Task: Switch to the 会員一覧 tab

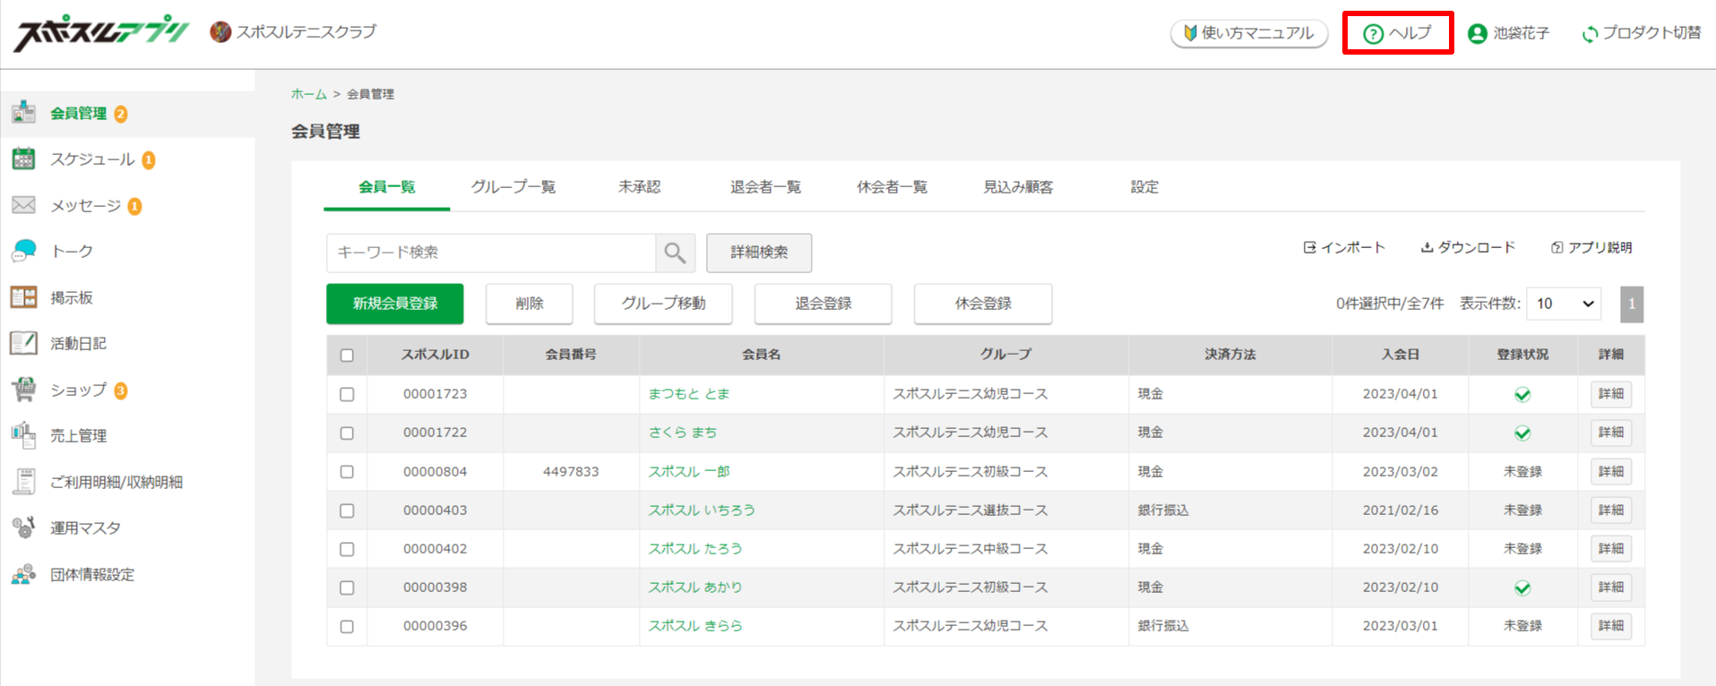Action: [x=386, y=186]
